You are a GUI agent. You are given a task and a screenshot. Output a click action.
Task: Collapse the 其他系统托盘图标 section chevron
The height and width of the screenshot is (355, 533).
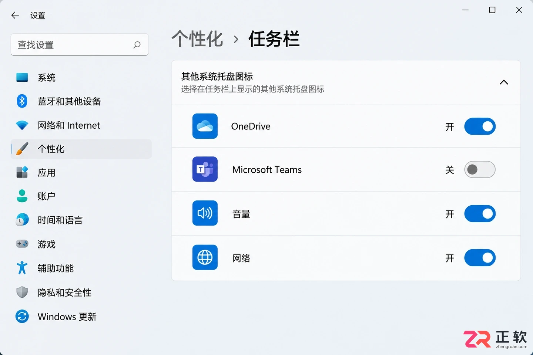[504, 82]
